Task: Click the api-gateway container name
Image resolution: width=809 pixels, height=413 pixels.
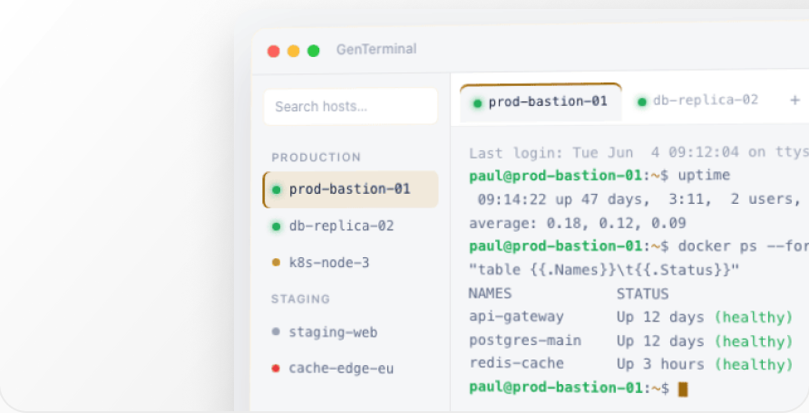Action: [516, 317]
